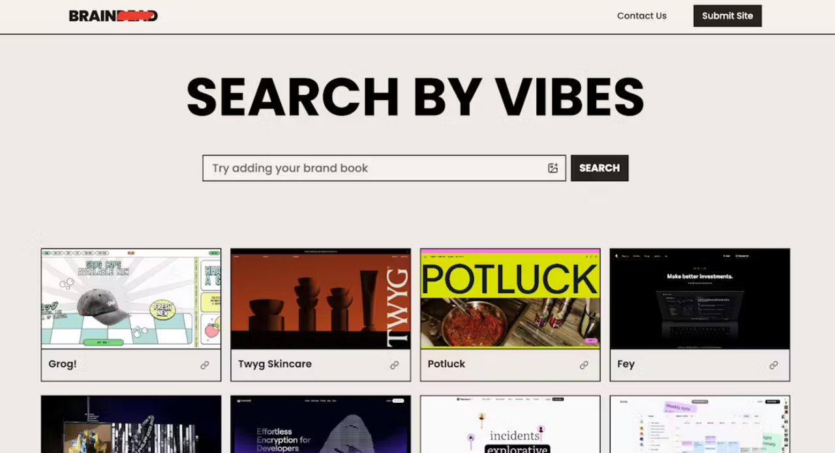The image size is (835, 453).
Task: Click the link icon on Grog! card
Action: pos(205,365)
